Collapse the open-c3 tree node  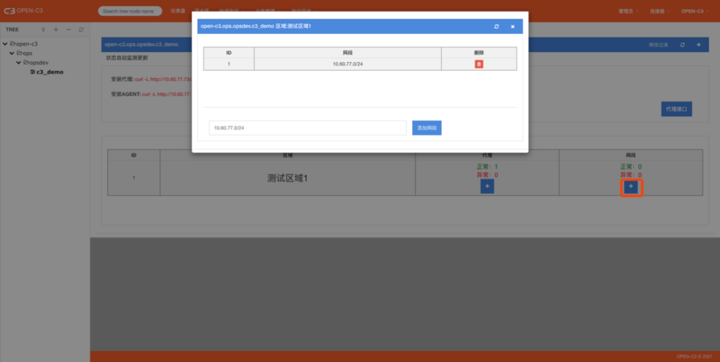click(x=5, y=44)
